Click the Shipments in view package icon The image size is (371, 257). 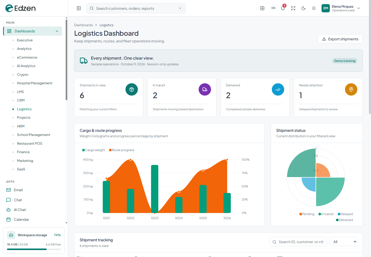pos(132,89)
